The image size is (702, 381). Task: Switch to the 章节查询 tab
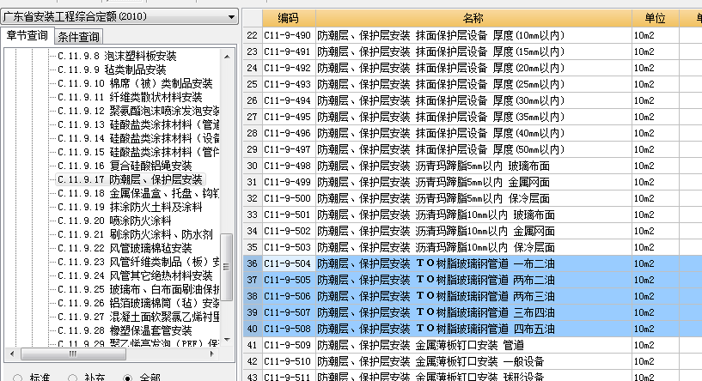27,36
